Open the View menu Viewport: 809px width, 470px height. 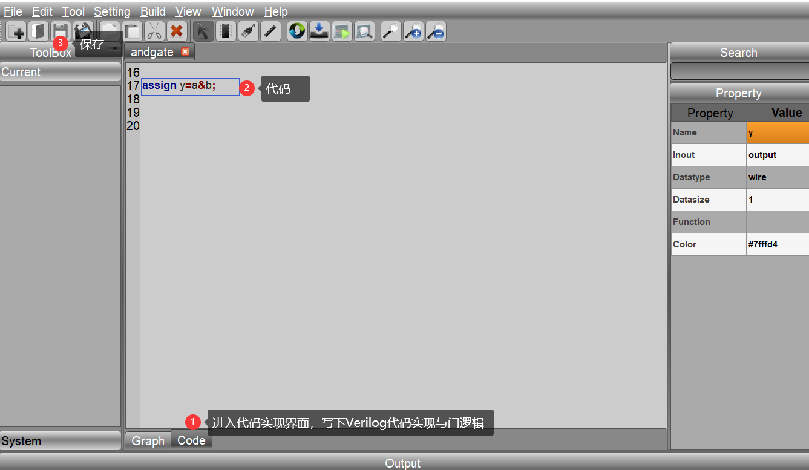point(189,11)
